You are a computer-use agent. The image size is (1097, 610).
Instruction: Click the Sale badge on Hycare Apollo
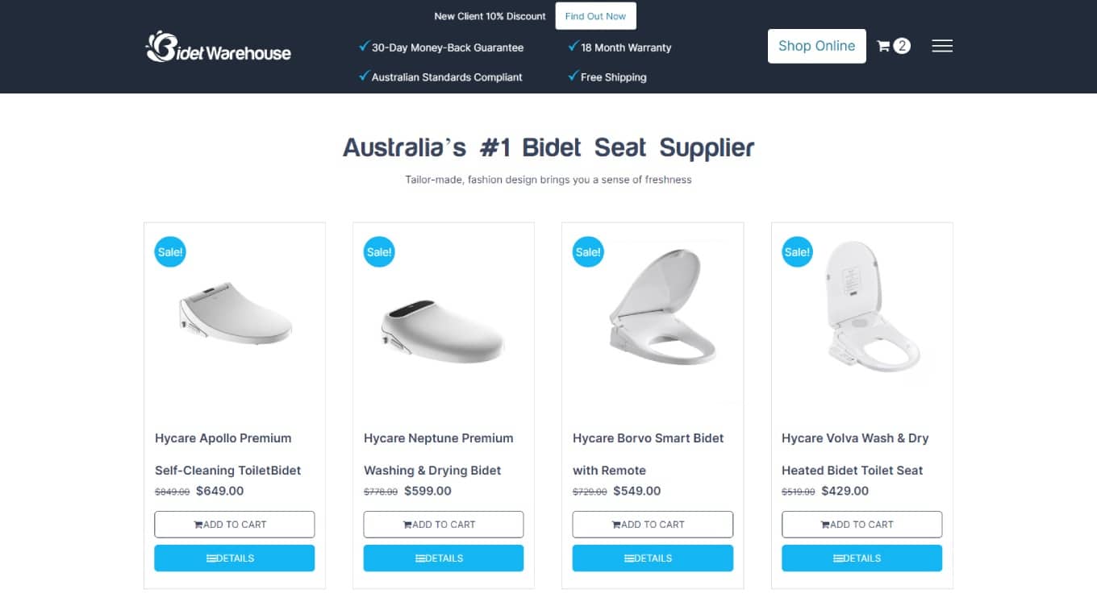(x=170, y=252)
